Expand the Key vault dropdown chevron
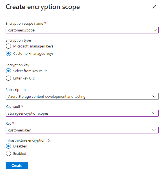 [154, 113]
